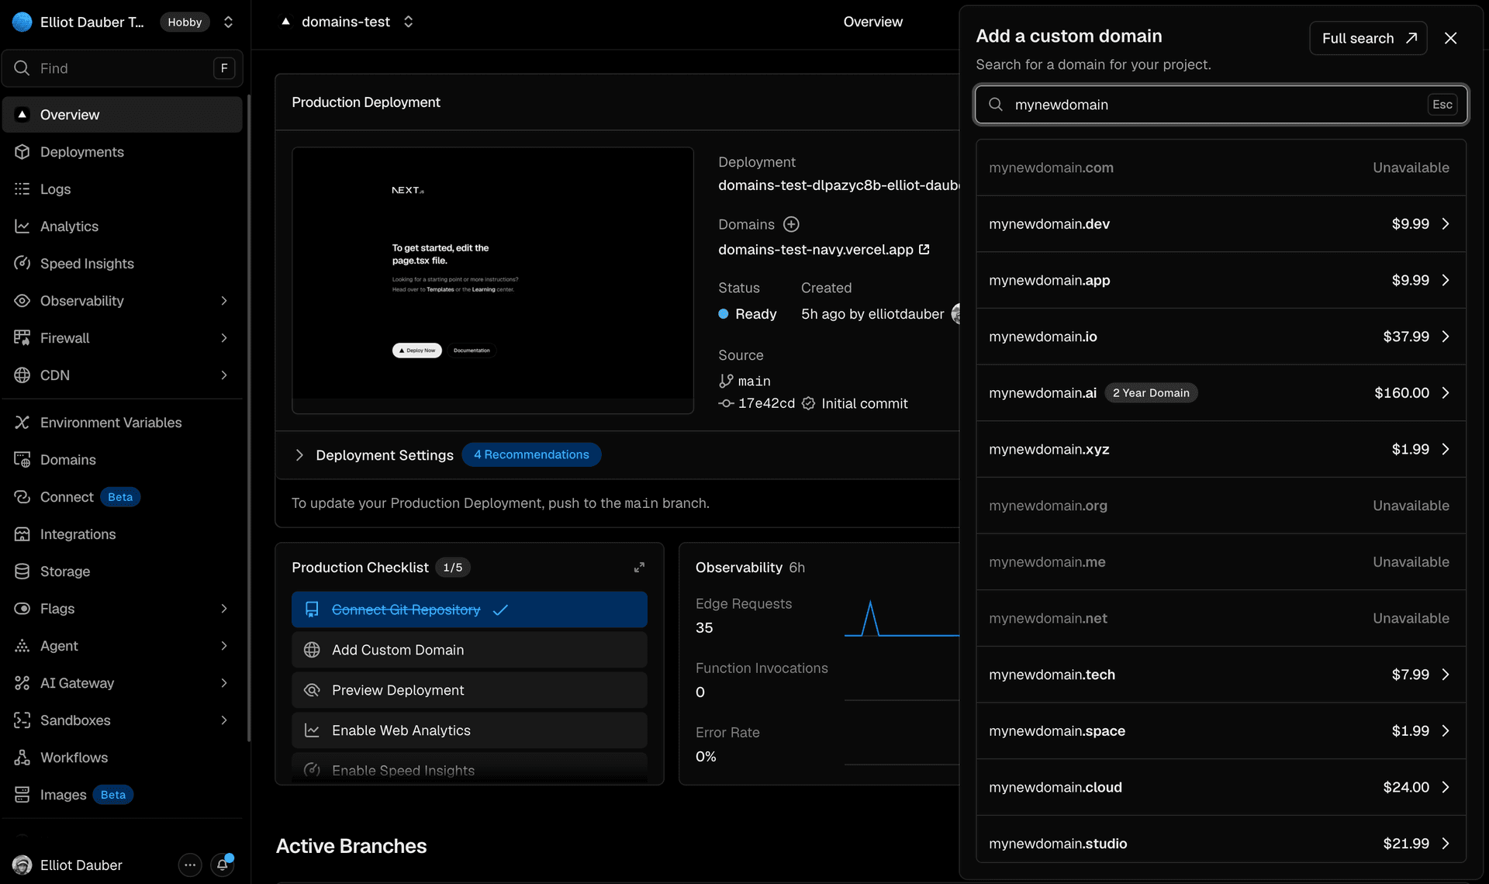Click the Vercel team avatar icon

tap(22, 22)
